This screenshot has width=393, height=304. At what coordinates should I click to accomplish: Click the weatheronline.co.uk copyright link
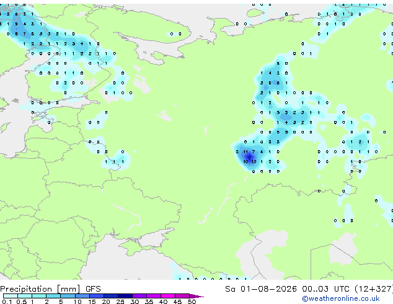[x=341, y=298]
